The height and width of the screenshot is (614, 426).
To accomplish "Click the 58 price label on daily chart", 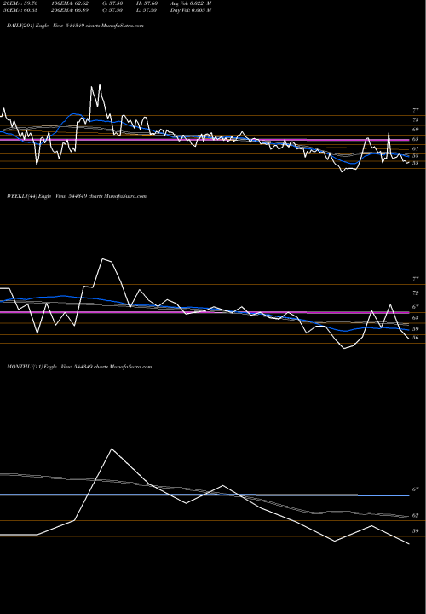I will click(416, 156).
